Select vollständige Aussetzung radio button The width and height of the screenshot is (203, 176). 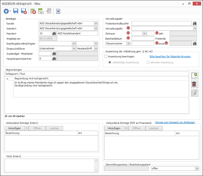click(110, 62)
